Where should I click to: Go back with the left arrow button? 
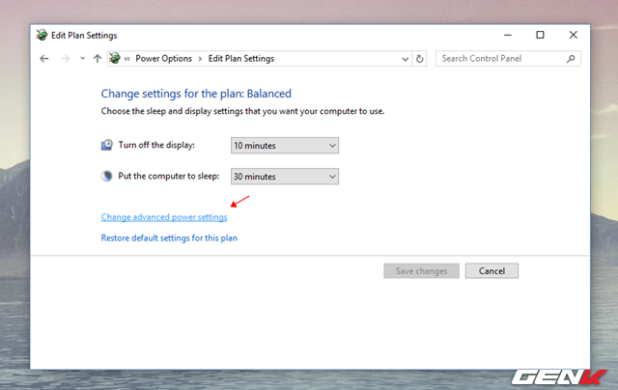pos(44,59)
